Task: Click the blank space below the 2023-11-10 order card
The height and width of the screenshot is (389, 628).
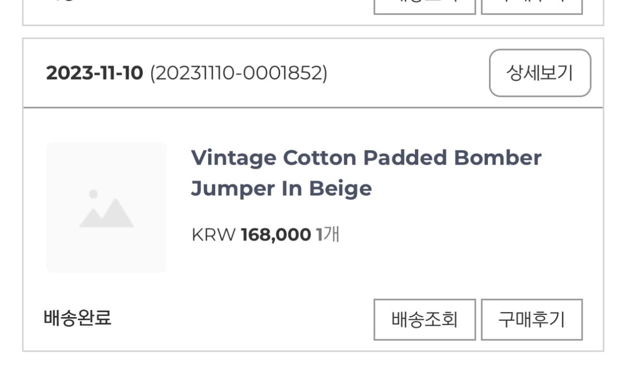Action: click(x=313, y=371)
